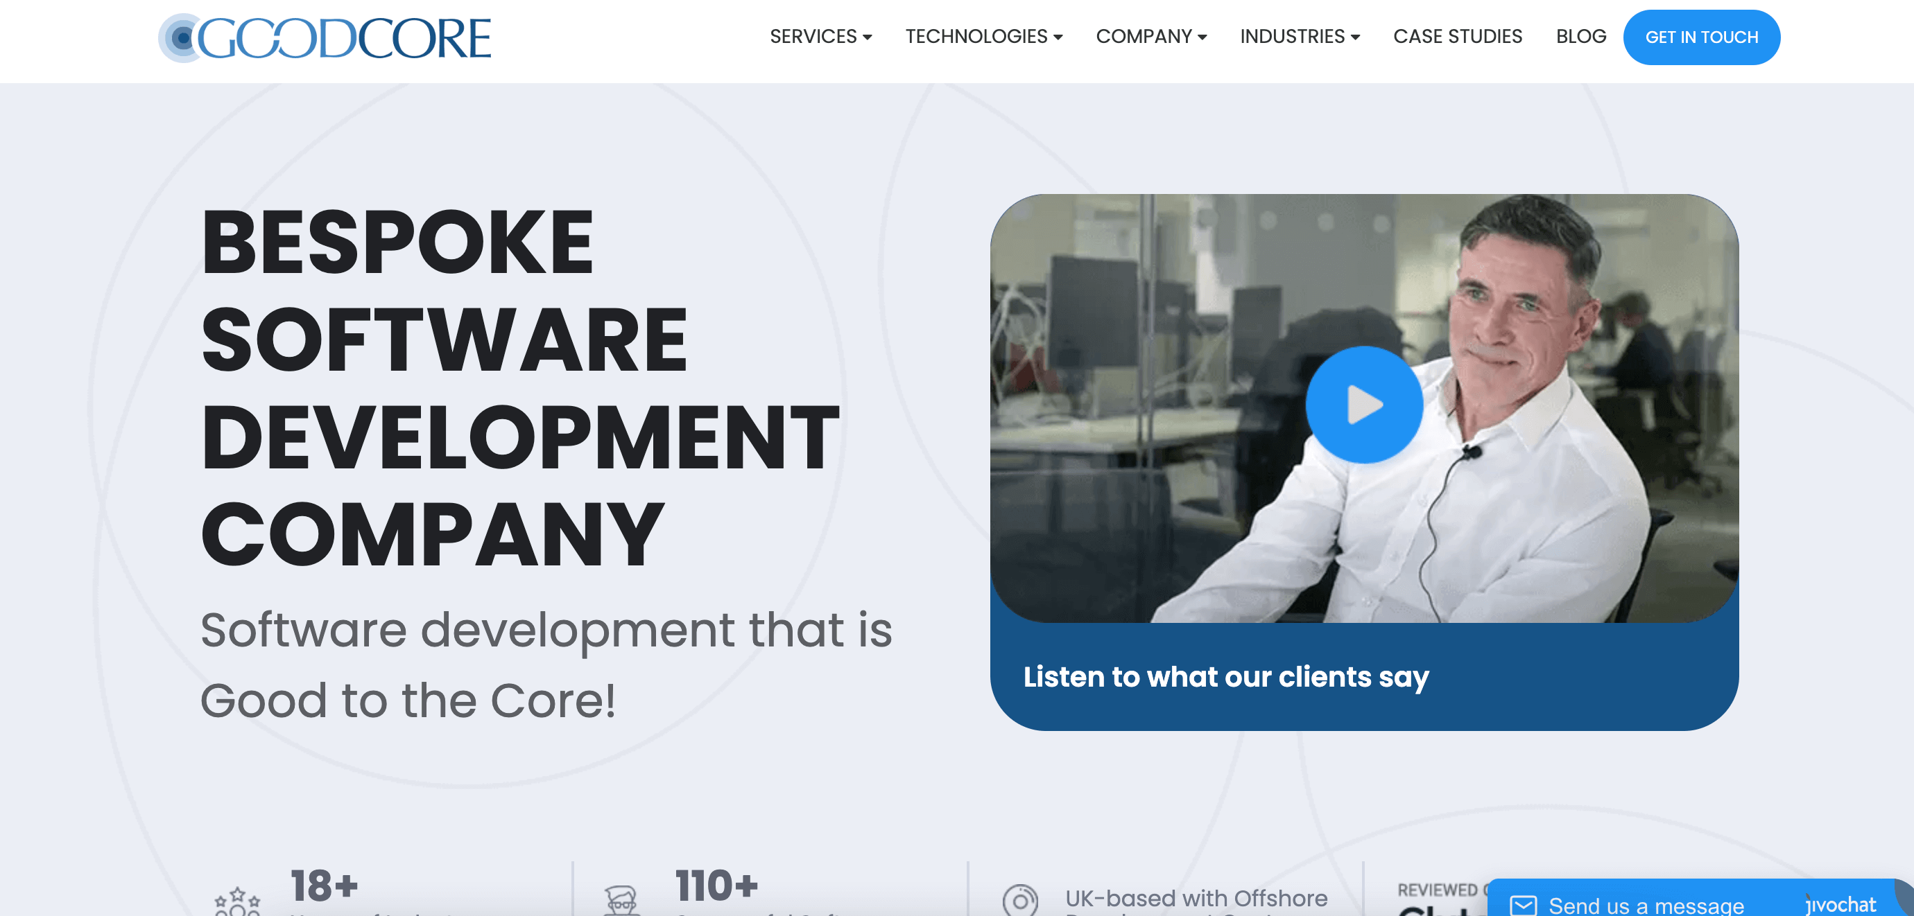Play the client testimonial video

[1363, 405]
